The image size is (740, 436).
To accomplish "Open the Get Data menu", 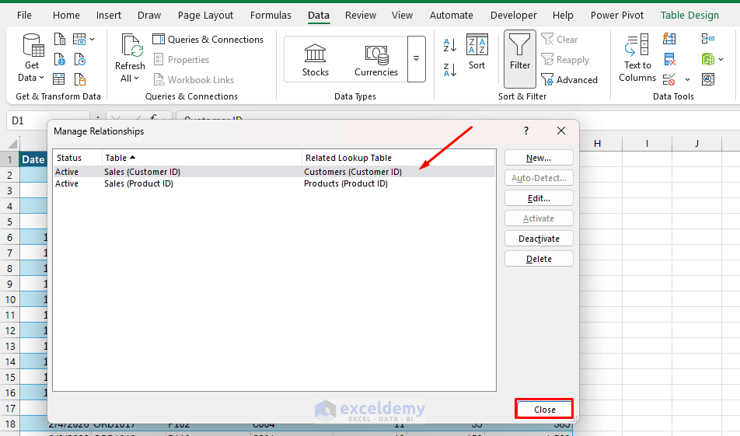I will (31, 58).
